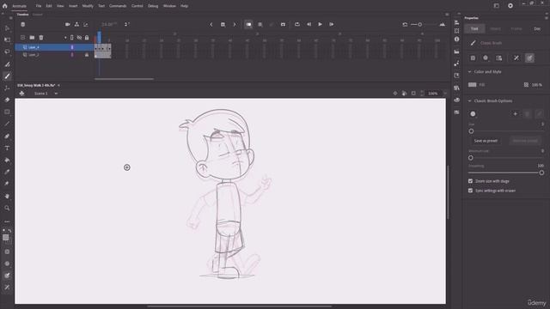The width and height of the screenshot is (550, 309).
Task: Open the Align panel icon
Action: pos(456,22)
